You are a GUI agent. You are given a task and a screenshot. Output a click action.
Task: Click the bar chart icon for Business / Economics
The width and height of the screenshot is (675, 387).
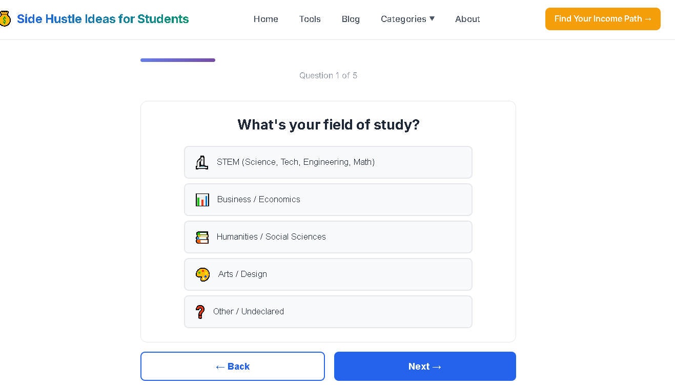(202, 200)
